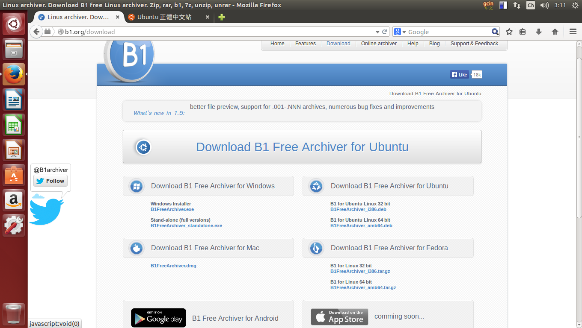Open the Google Play store badge

point(158,318)
